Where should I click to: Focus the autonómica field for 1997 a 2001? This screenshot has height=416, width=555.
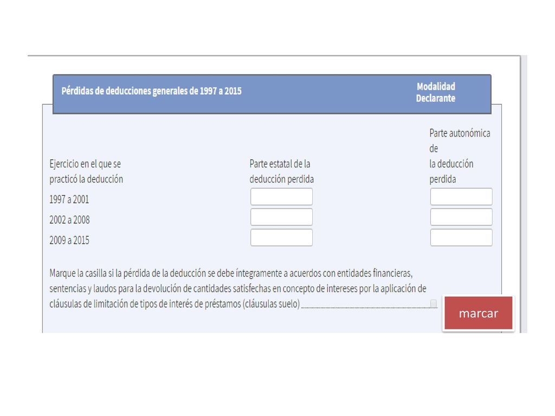tap(461, 197)
